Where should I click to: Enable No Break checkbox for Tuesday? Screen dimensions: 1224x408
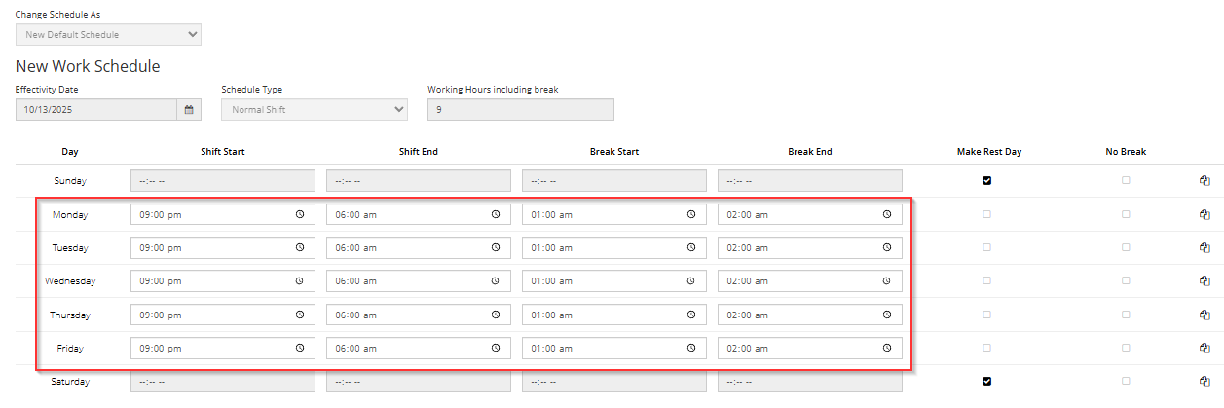point(1126,247)
